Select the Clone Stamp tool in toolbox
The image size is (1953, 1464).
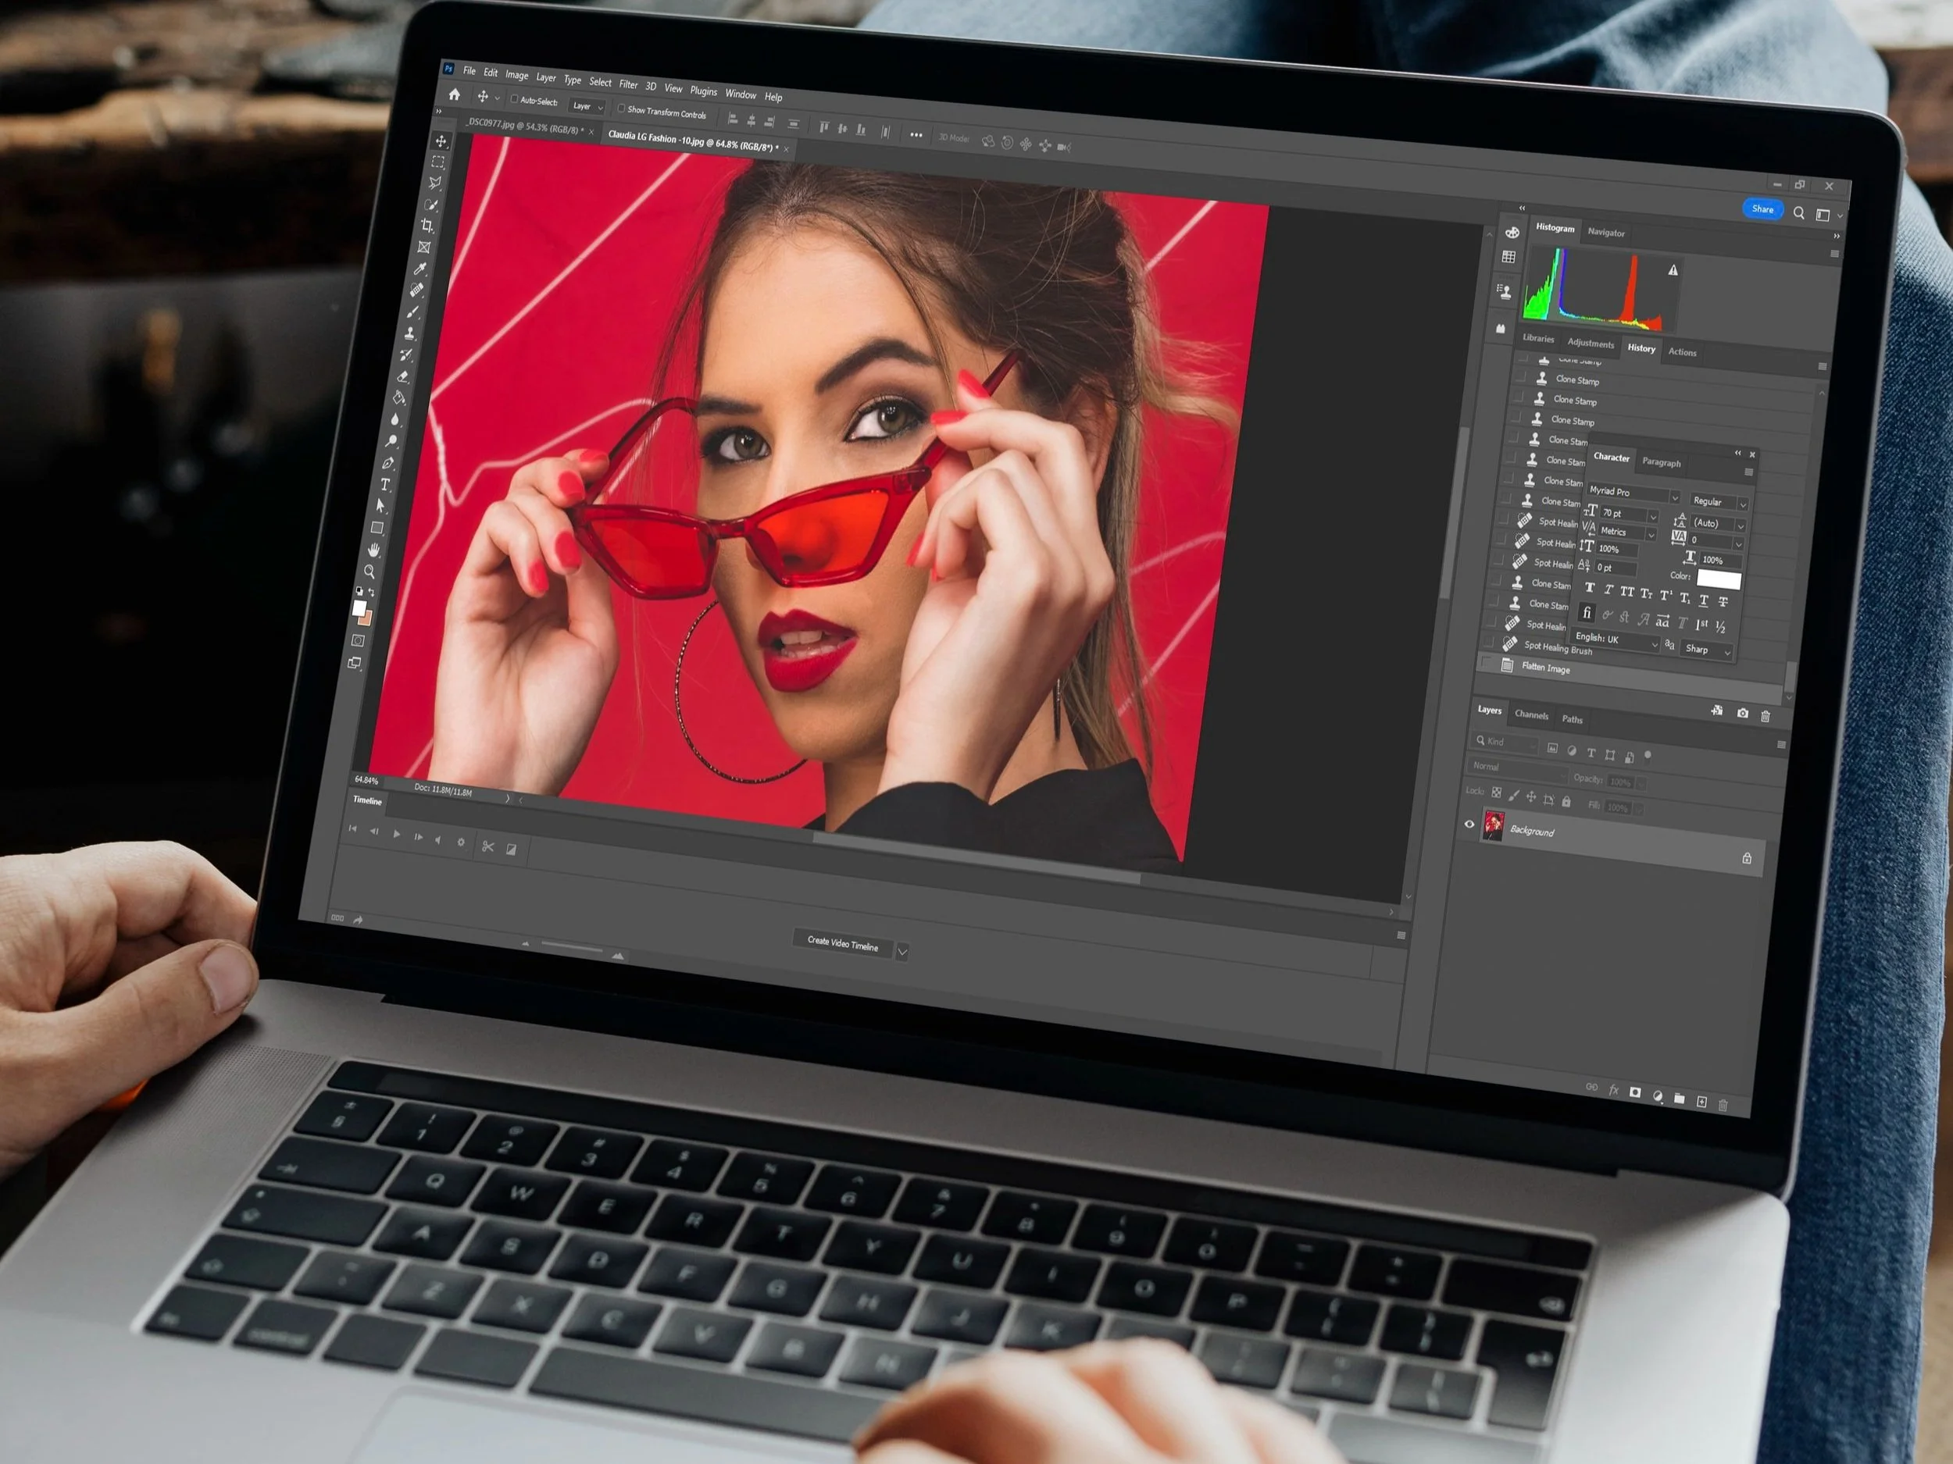pos(409,333)
